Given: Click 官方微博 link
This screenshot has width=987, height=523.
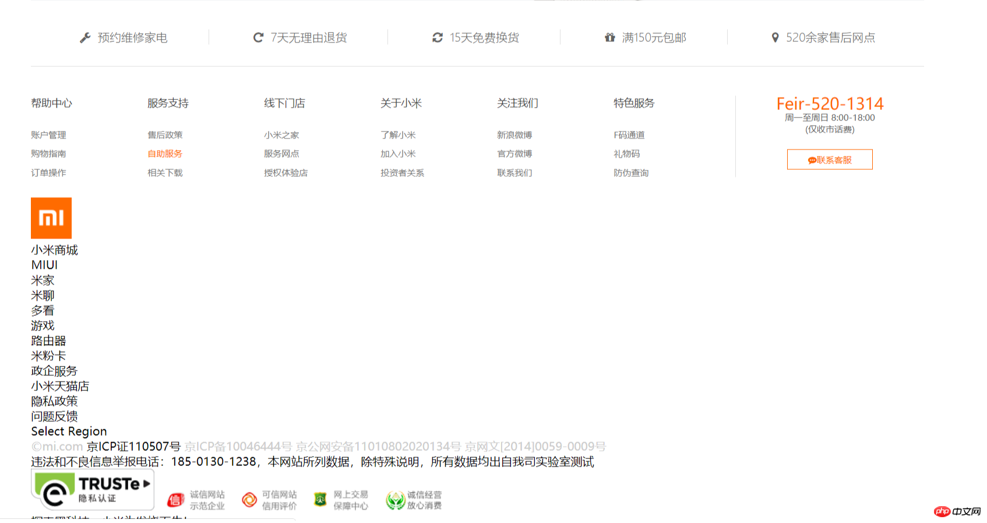Looking at the screenshot, I should [514, 154].
